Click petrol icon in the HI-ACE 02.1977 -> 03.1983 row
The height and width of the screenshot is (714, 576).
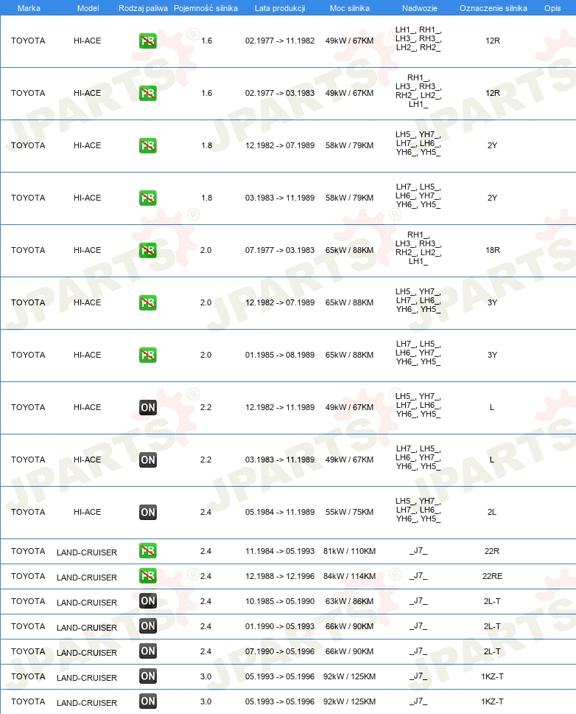148,94
